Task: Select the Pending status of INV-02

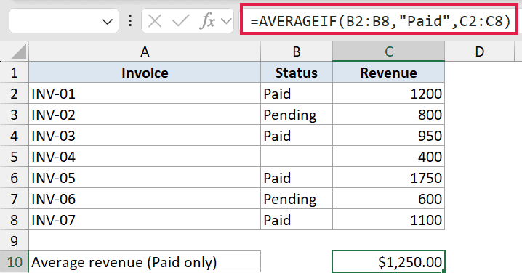Action: (x=297, y=115)
